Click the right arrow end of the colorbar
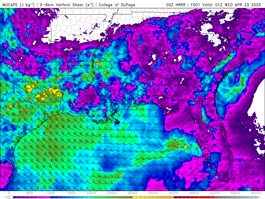265x199 pixels. pyautogui.click(x=259, y=197)
